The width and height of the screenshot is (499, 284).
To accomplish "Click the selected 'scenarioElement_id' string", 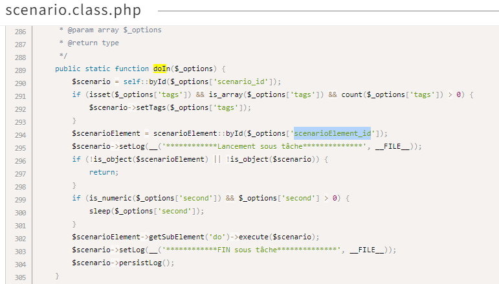I will [x=333, y=133].
